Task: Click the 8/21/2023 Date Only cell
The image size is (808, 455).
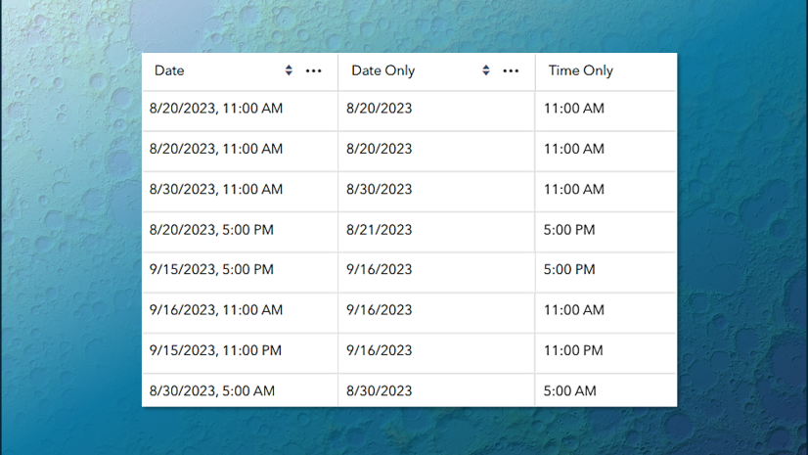Action: [x=380, y=230]
